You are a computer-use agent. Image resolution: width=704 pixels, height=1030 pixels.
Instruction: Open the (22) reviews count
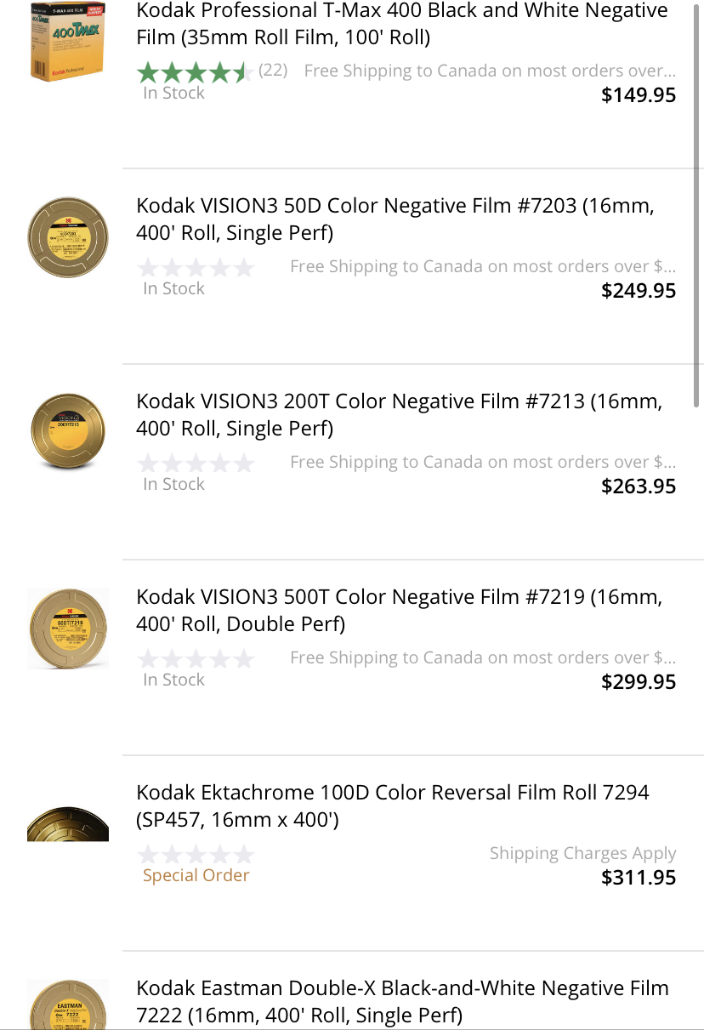[x=273, y=71]
